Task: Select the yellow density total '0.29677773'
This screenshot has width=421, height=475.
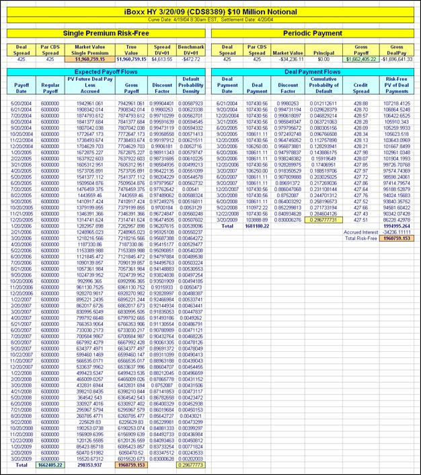Action: click(x=191, y=465)
